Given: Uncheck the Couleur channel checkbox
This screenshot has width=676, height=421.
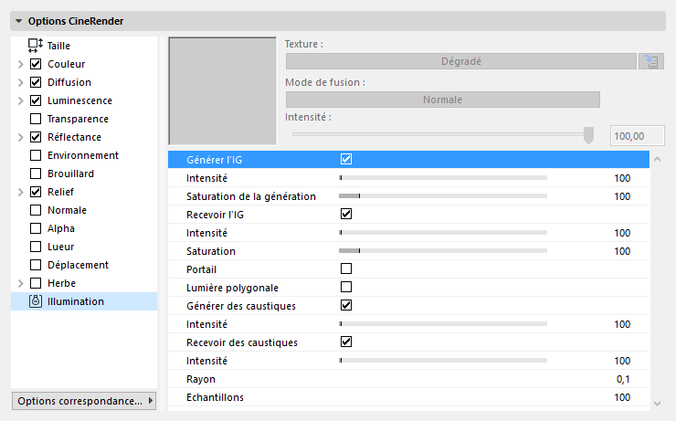Looking at the screenshot, I should point(36,64).
